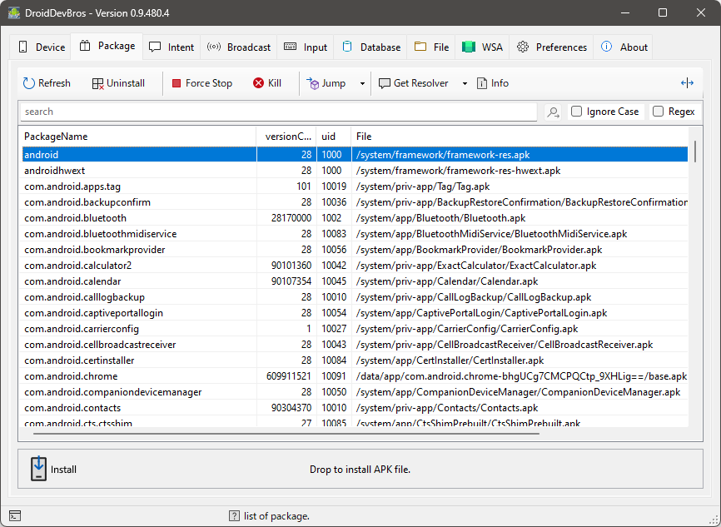Expand the Get Resolver dropdown arrow
This screenshot has width=721, height=527.
point(465,84)
